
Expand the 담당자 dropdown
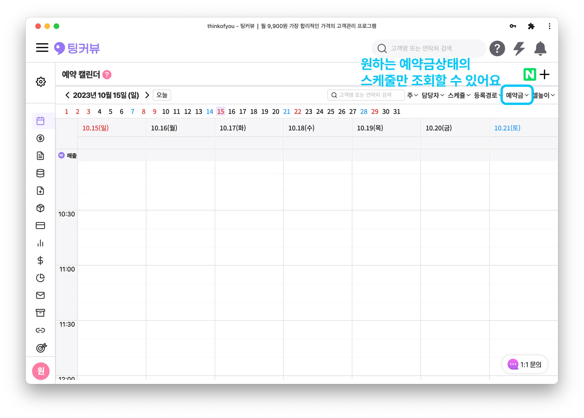tap(433, 95)
